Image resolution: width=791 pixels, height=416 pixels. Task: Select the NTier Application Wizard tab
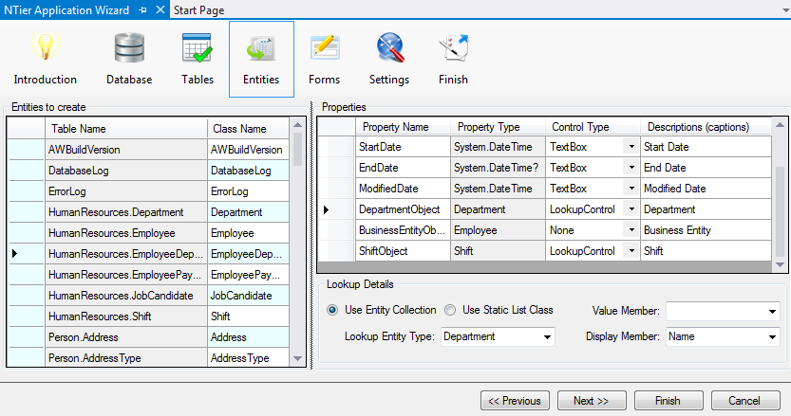[x=66, y=10]
